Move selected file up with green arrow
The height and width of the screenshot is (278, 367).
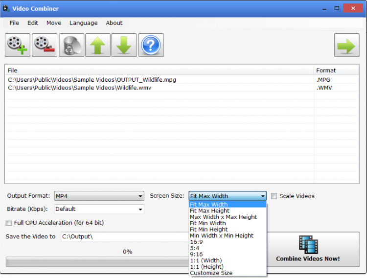[x=97, y=46]
